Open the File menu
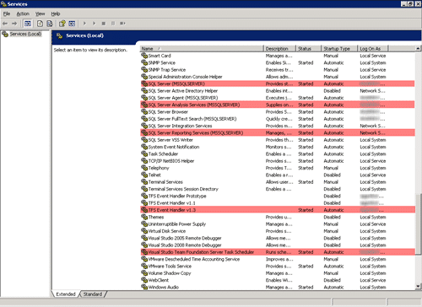422x307 pixels. [7, 13]
